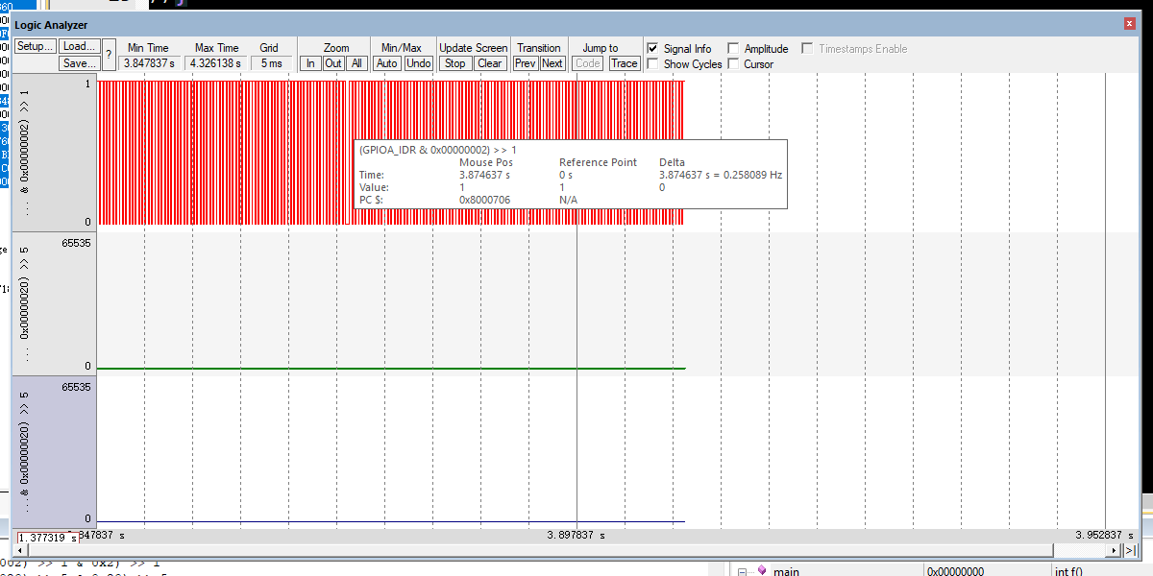
Task: Clear the analyzer display
Action: 490,62
